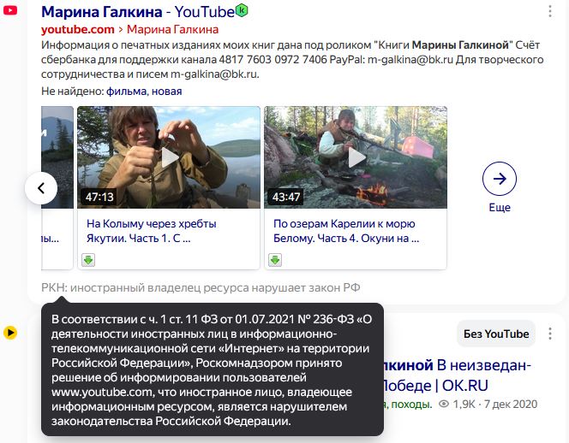569x443 pixels.
Task: Open 'На Колыму через хребты Якутии' video title
Action: tap(152, 231)
